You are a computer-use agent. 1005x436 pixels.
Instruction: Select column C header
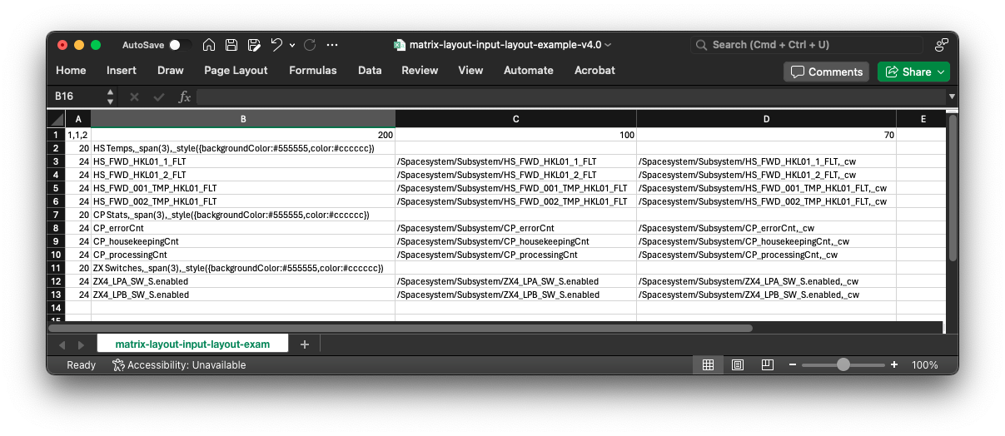[515, 120]
